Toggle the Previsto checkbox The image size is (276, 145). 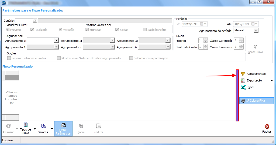tap(8, 30)
